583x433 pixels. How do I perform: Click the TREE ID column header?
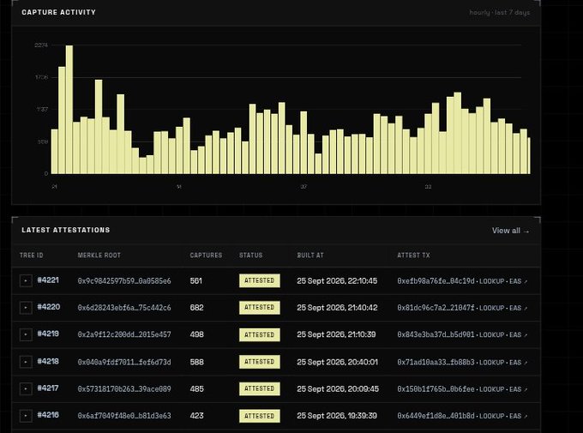coord(31,256)
